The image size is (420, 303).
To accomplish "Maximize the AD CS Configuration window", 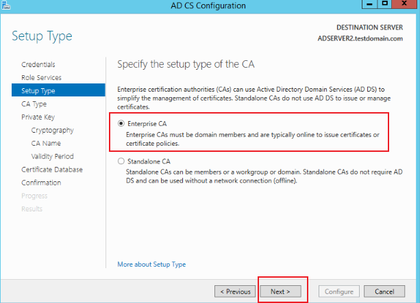I will pyautogui.click(x=384, y=4).
